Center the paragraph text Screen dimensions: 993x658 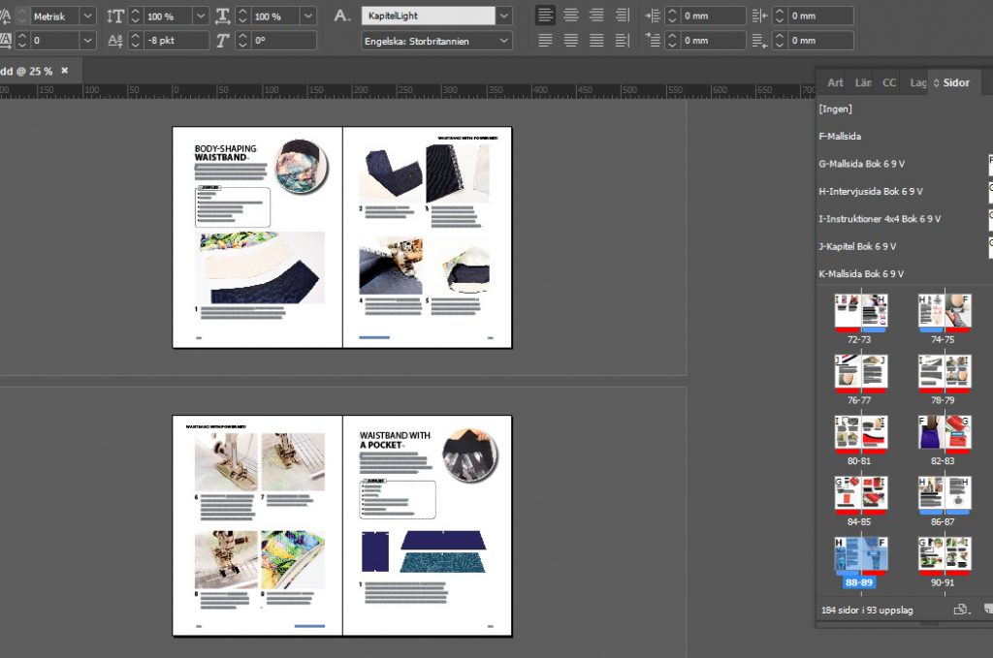[x=570, y=14]
